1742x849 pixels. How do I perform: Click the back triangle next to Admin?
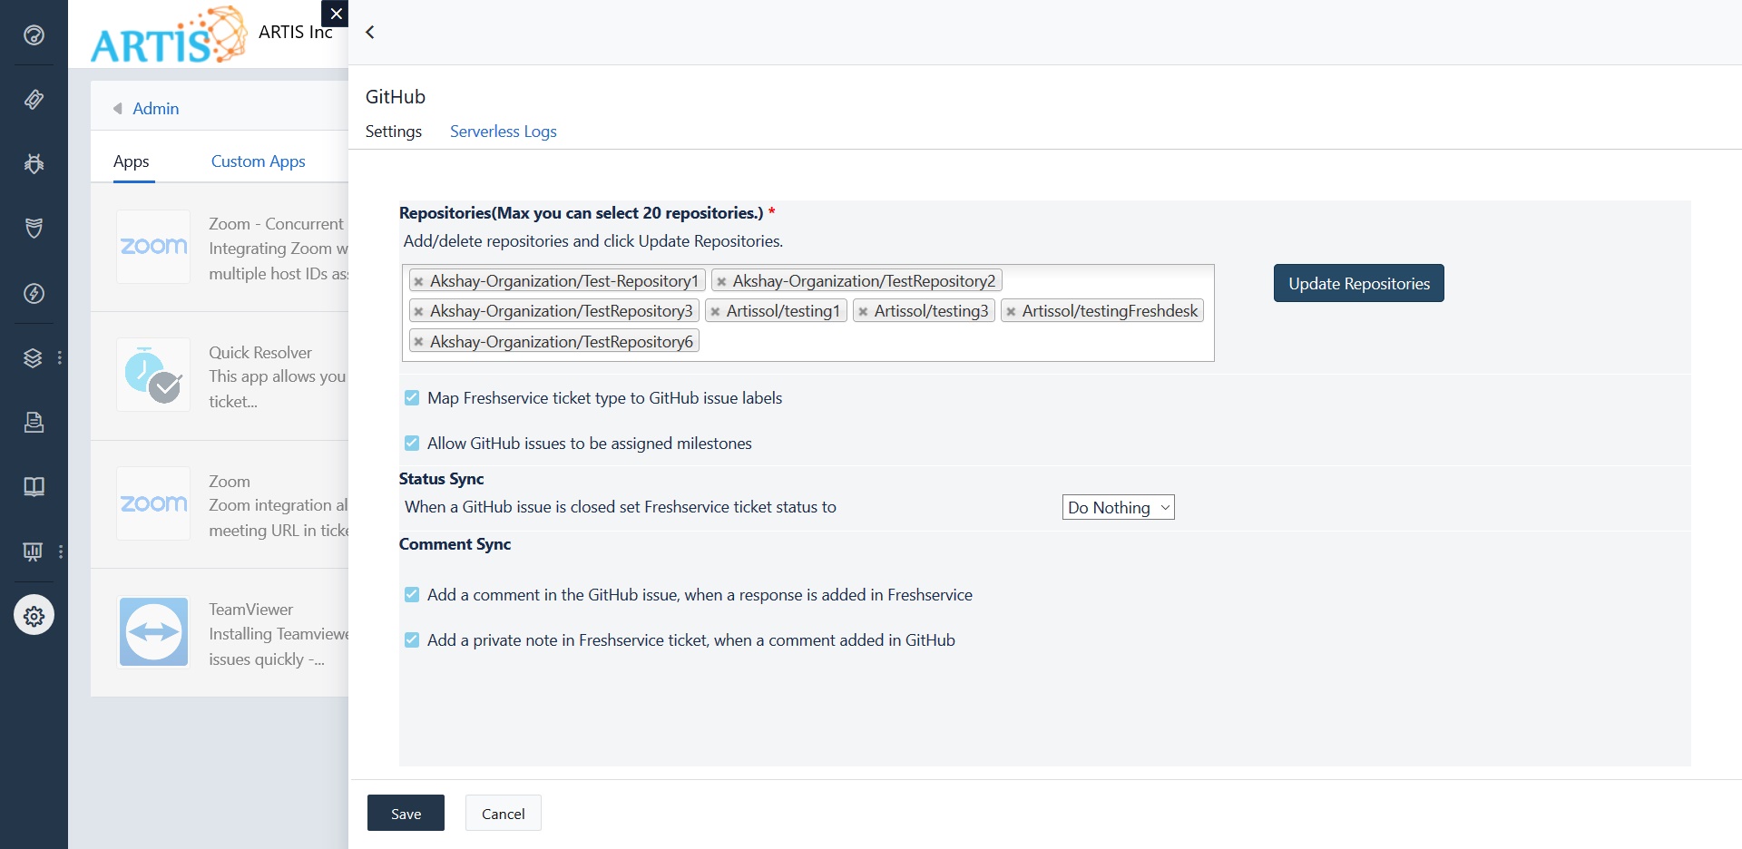118,109
